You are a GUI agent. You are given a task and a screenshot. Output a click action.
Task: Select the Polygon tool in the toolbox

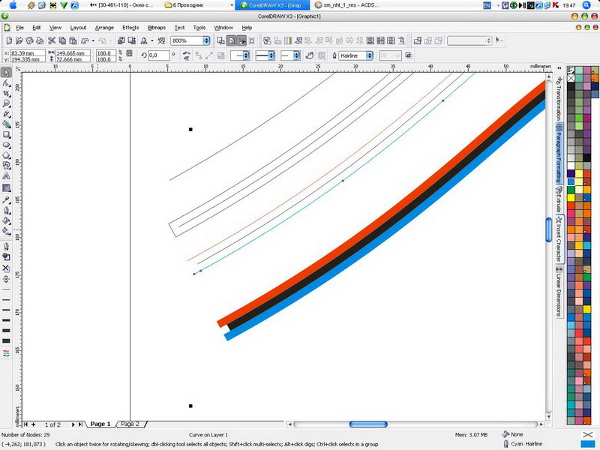[6, 155]
